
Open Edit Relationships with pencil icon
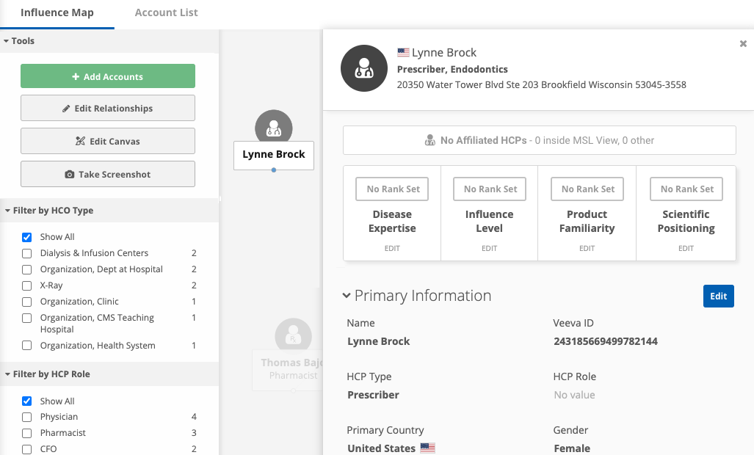click(x=108, y=109)
